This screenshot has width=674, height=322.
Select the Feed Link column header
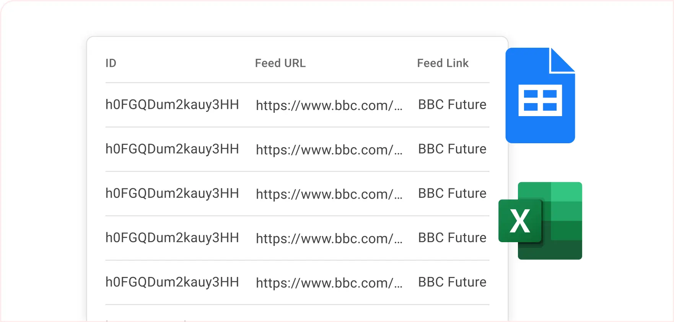coord(443,63)
